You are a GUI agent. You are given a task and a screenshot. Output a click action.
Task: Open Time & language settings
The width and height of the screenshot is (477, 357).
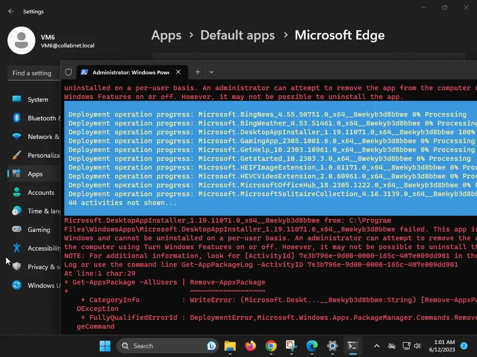(34, 211)
